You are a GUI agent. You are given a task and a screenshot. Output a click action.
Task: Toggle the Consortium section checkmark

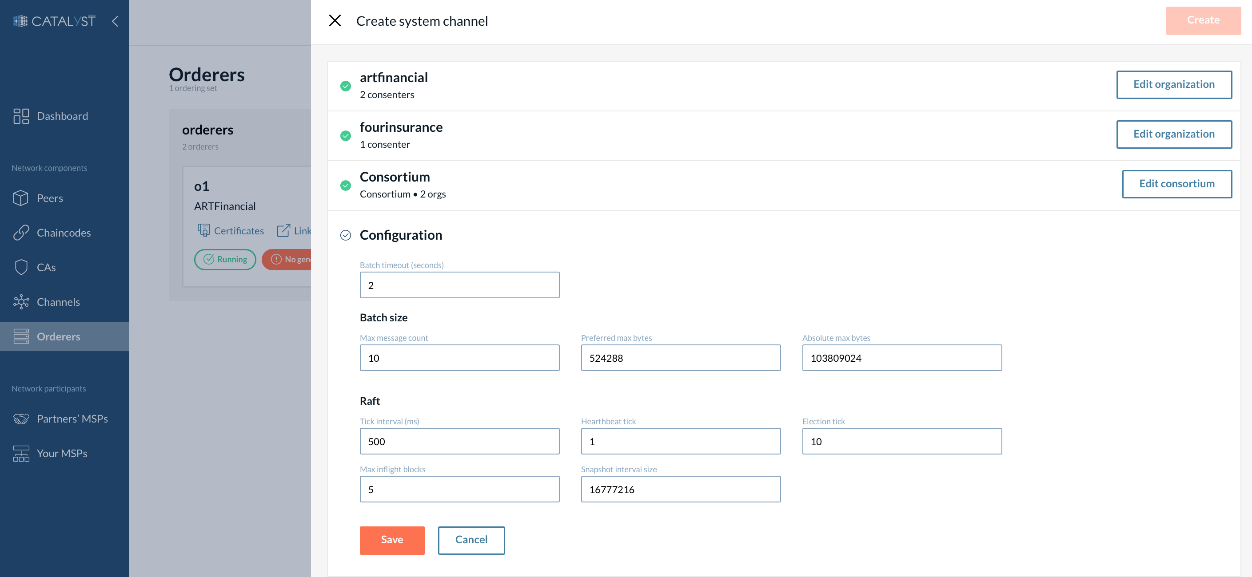click(346, 185)
